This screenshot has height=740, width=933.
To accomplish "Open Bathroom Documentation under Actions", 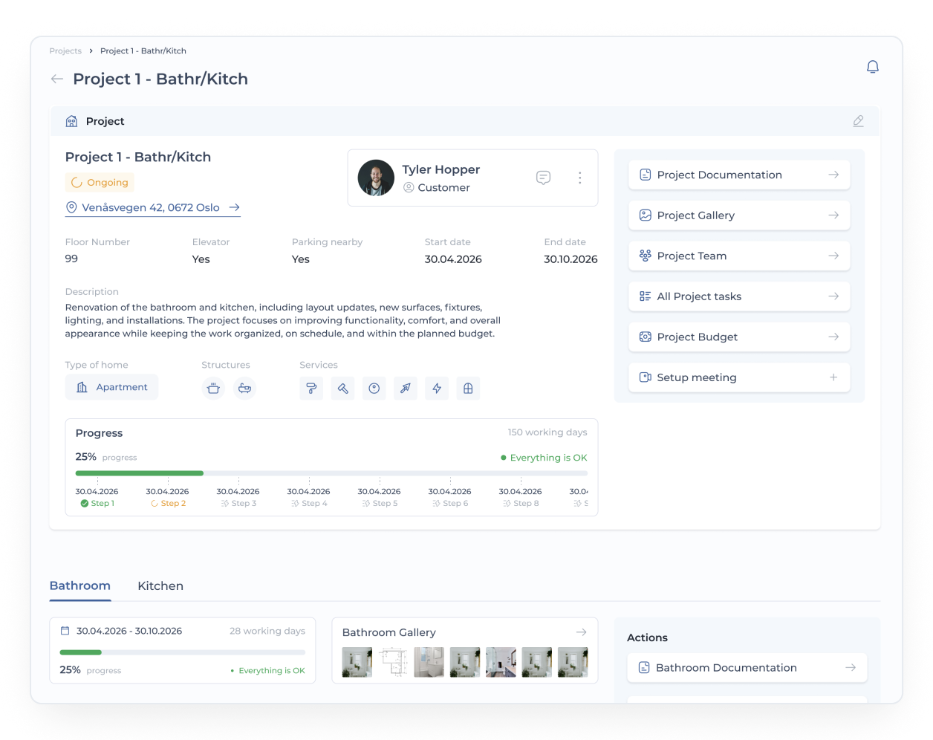I will pyautogui.click(x=747, y=668).
